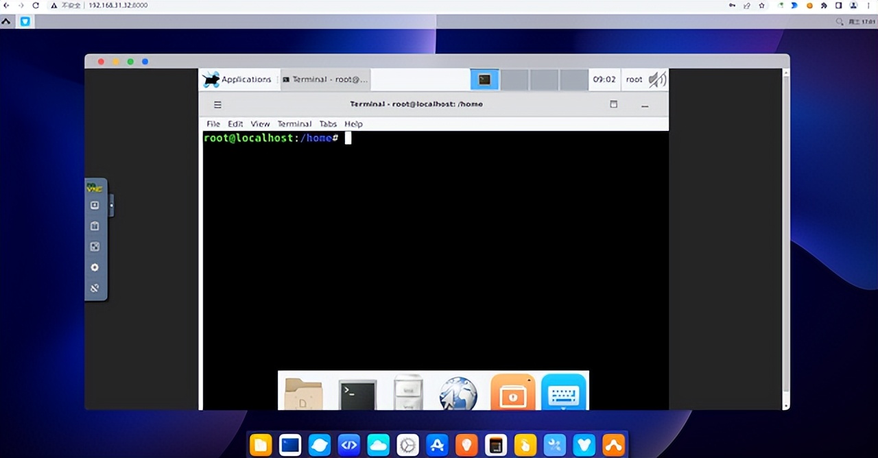878x458 pixels.
Task: Click the outer window's vertical scrollbar
Action: [786, 239]
